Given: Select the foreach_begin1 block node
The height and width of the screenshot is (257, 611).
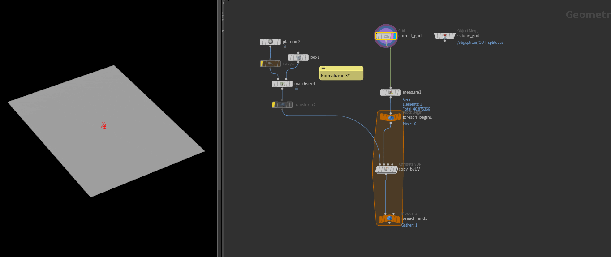Looking at the screenshot, I should [x=391, y=117].
